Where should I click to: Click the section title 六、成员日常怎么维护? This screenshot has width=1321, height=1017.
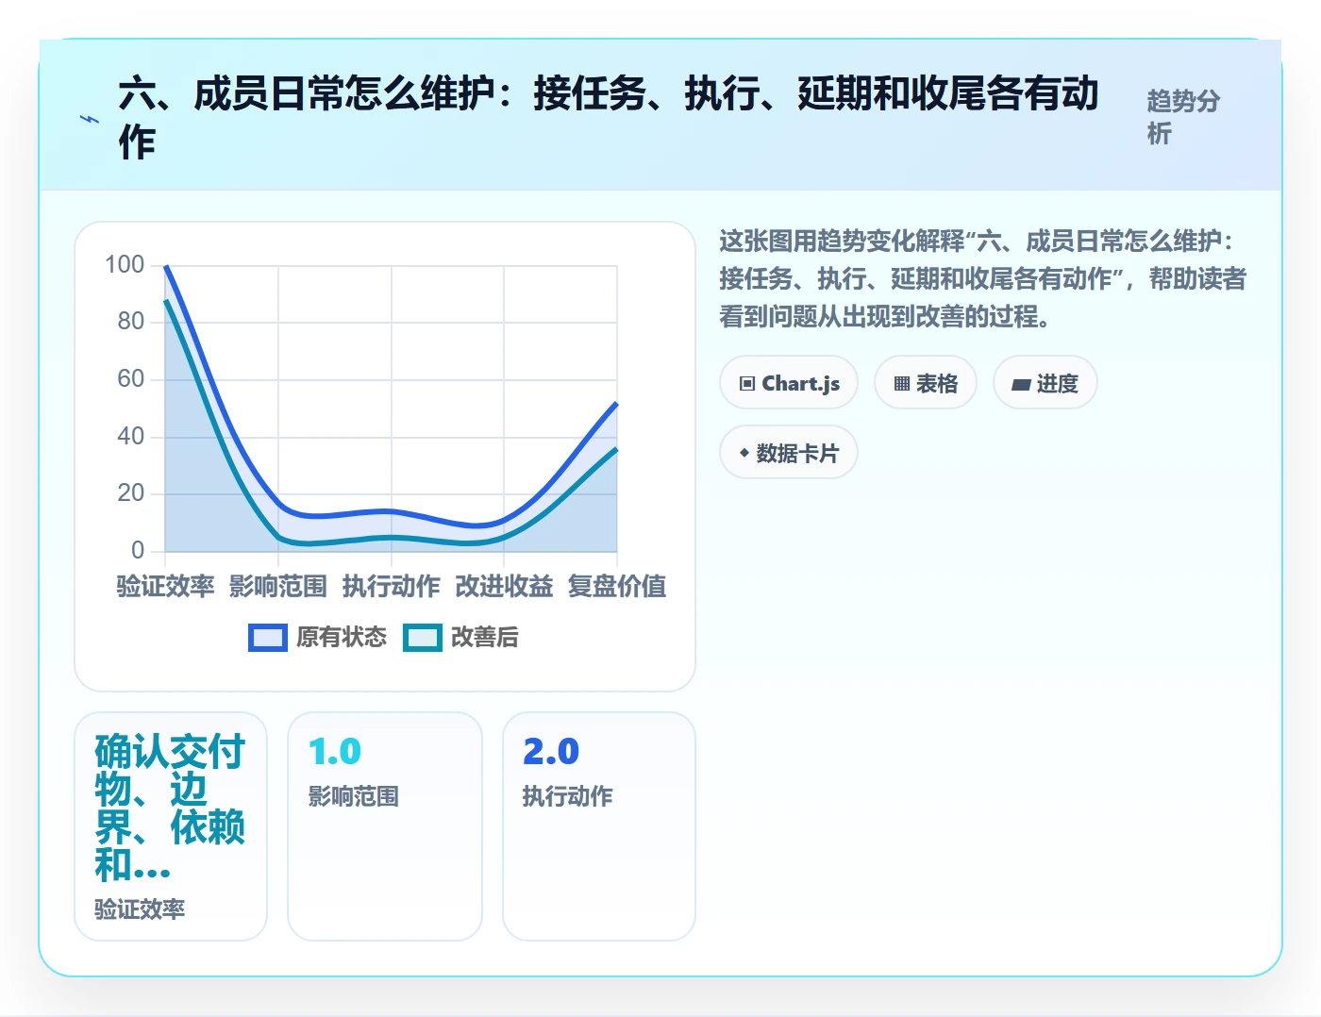[x=609, y=118]
